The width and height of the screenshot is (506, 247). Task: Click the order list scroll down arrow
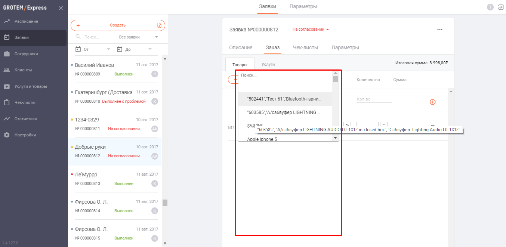pos(165,243)
